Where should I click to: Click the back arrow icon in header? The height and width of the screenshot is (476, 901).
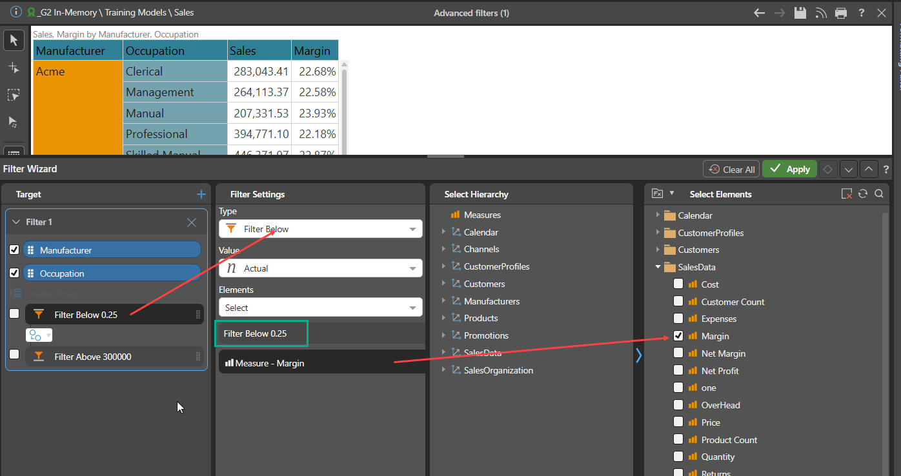point(760,13)
